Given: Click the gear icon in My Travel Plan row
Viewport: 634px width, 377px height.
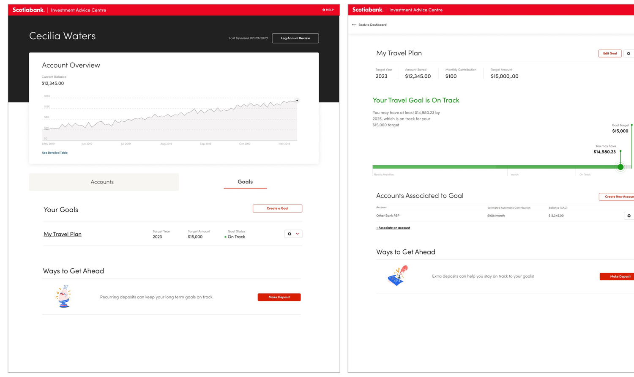Looking at the screenshot, I should point(290,234).
